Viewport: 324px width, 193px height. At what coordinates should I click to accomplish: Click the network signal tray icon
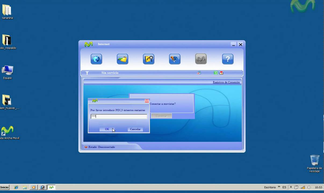pos(303,187)
